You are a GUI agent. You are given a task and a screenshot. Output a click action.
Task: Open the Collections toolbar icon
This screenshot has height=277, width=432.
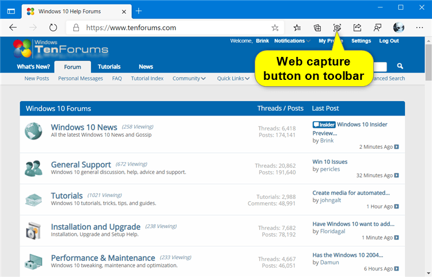pos(317,28)
